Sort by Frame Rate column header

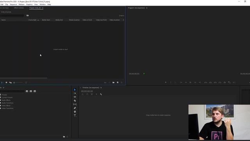pos(32,20)
